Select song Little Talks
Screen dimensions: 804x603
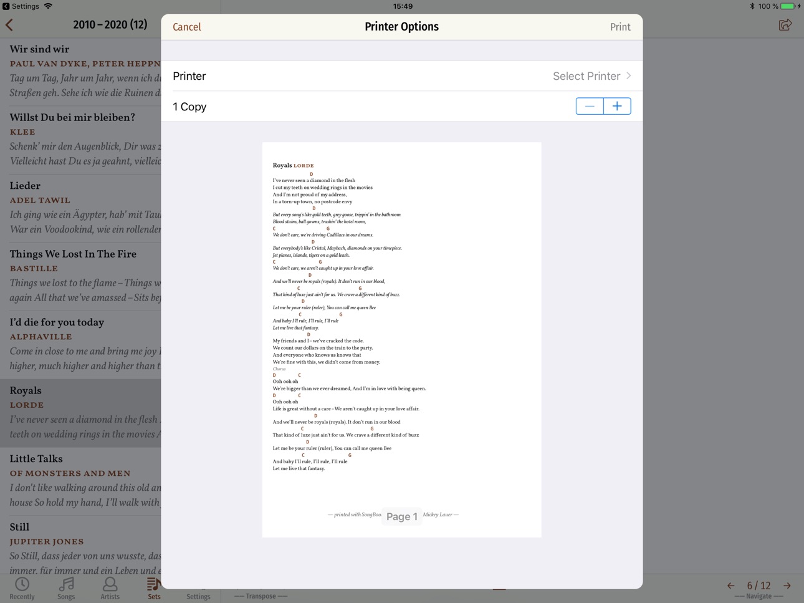81,481
